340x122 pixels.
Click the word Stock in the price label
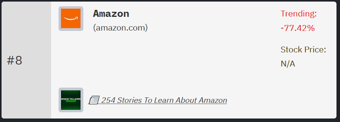pyautogui.click(x=291, y=50)
